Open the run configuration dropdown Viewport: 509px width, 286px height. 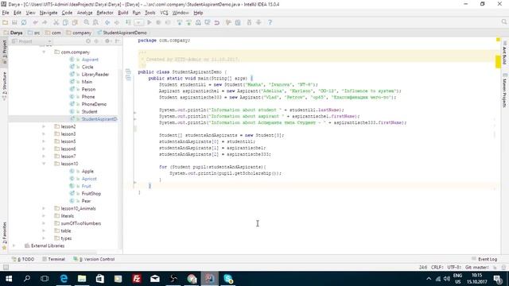pos(138,22)
